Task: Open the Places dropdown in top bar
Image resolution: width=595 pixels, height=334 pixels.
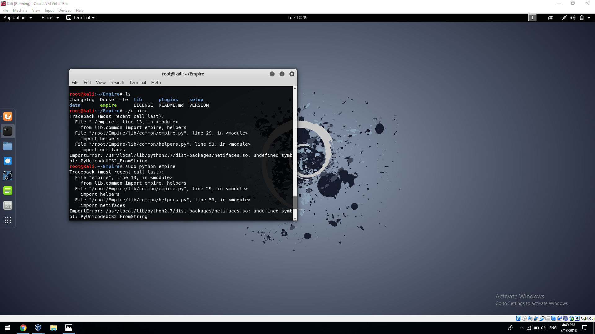Action: pyautogui.click(x=50, y=18)
